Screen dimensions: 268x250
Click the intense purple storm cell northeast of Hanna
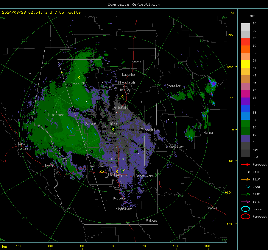pyautogui.click(x=213, y=83)
